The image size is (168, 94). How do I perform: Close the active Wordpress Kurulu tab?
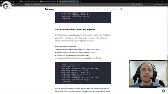(x=77, y=2)
